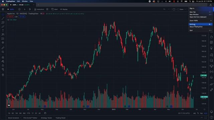The height and width of the screenshot is (120, 214).
Task: Set the date range to YTD
Action: tap(28, 113)
